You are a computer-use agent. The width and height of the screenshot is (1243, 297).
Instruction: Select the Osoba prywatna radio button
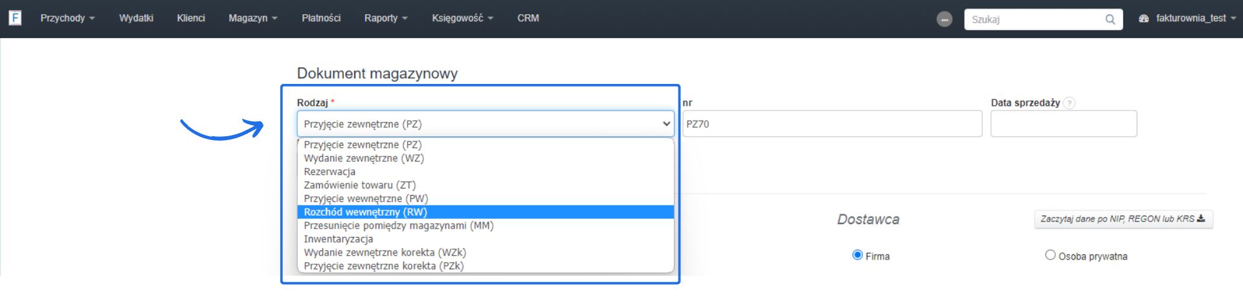pyautogui.click(x=1050, y=255)
